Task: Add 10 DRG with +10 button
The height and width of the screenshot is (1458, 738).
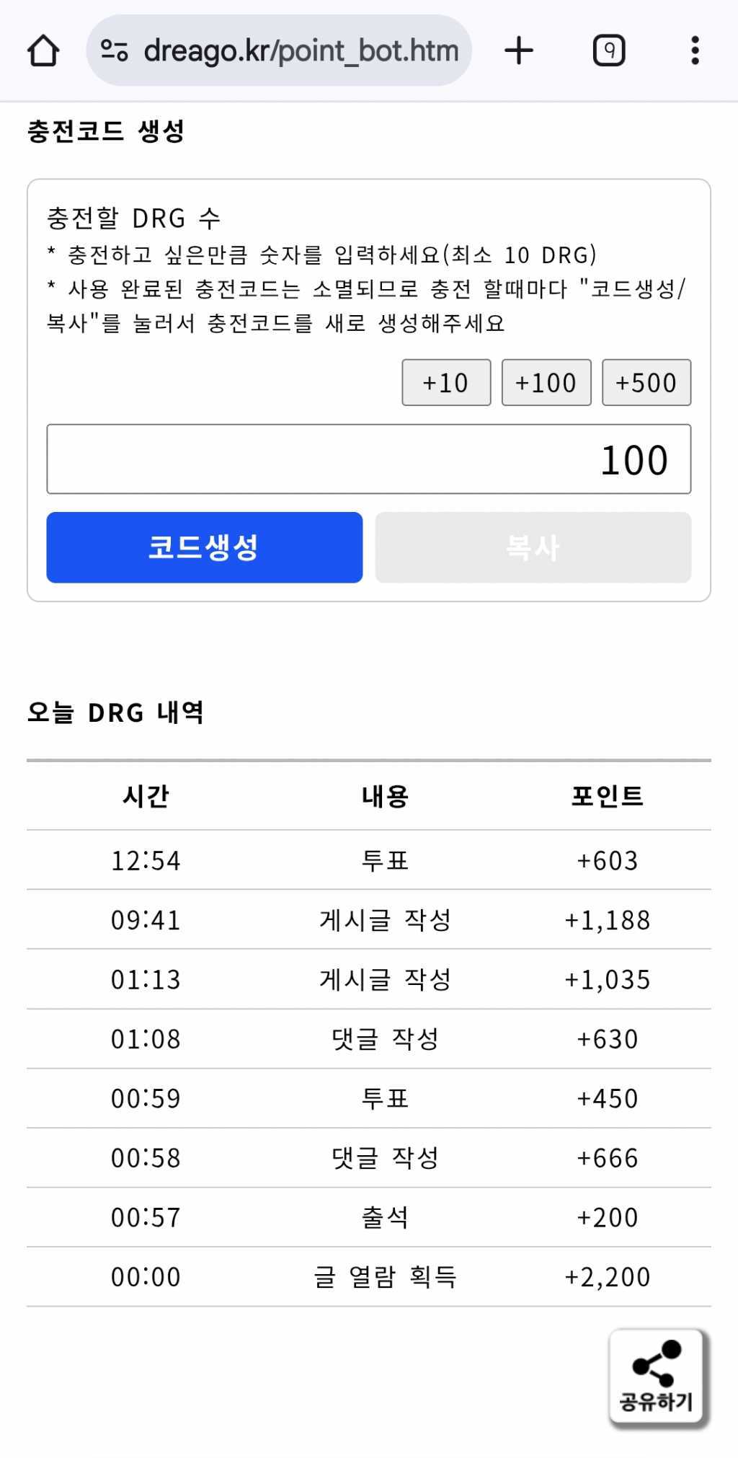Action: point(446,382)
